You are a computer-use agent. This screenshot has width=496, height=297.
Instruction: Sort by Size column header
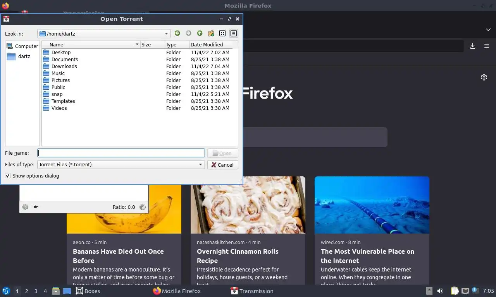152,44
